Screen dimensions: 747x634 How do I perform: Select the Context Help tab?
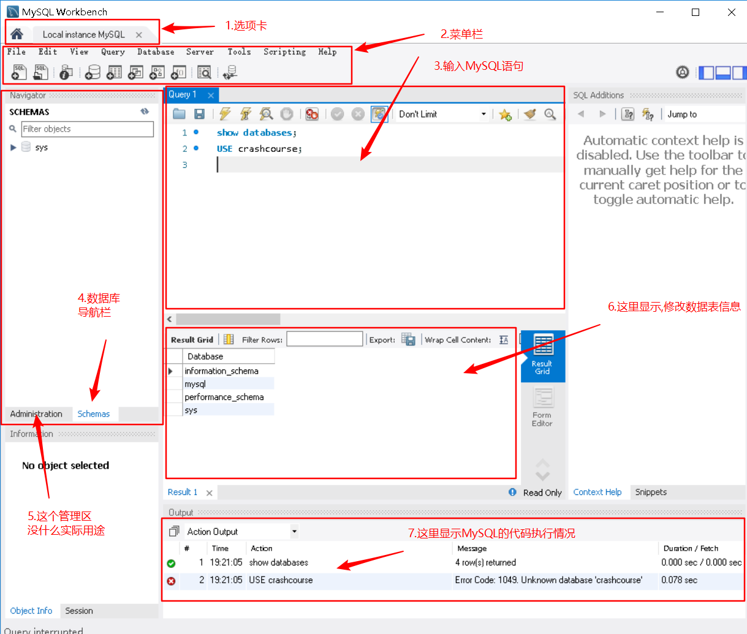pyautogui.click(x=597, y=492)
